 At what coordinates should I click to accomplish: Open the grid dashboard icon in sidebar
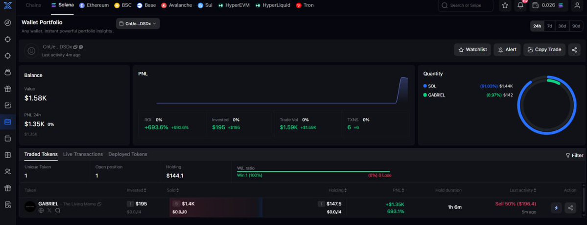point(7,155)
